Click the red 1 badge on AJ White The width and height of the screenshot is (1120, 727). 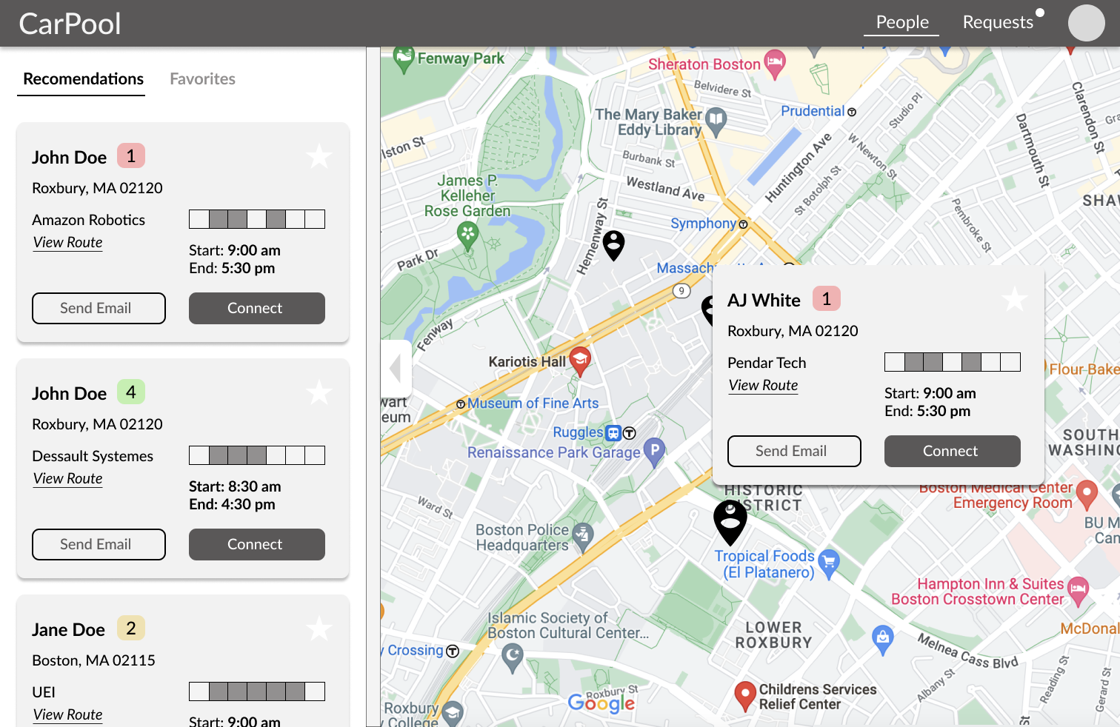click(827, 298)
